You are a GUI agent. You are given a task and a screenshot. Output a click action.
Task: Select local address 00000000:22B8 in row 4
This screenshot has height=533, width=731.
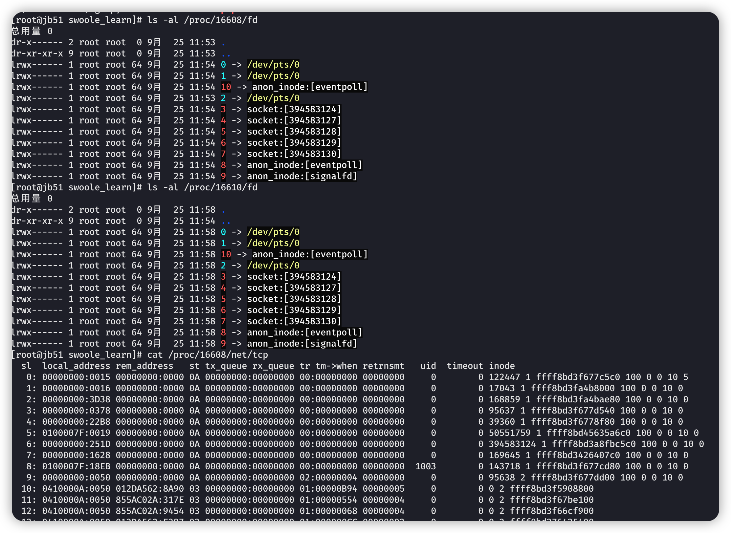pyautogui.click(x=76, y=422)
